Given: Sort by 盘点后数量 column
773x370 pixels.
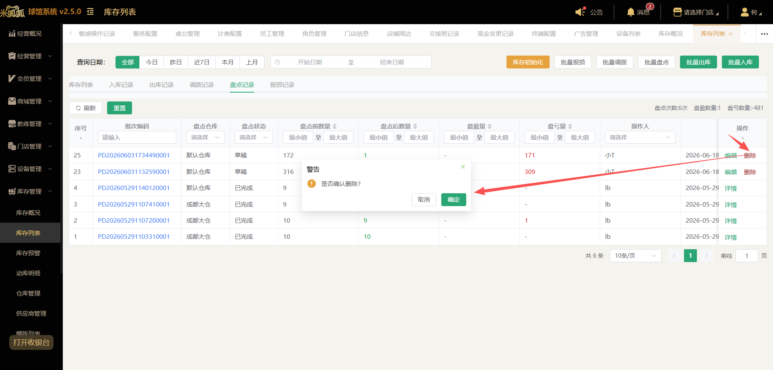Looking at the screenshot, I should [415, 126].
